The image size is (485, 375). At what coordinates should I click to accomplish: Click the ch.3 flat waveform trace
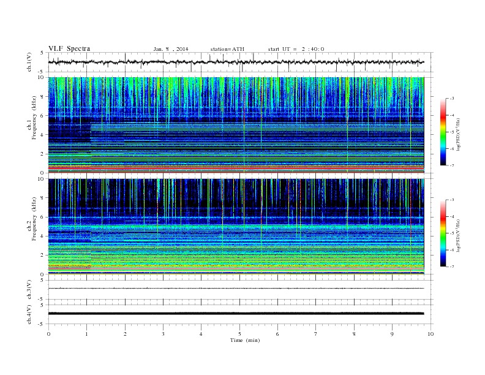[x=236, y=289]
